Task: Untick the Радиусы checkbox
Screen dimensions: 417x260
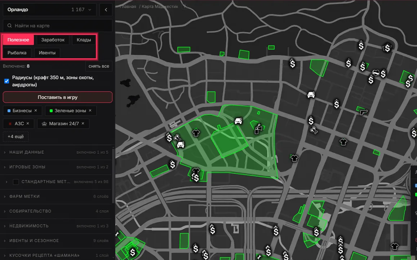Action: [6, 81]
